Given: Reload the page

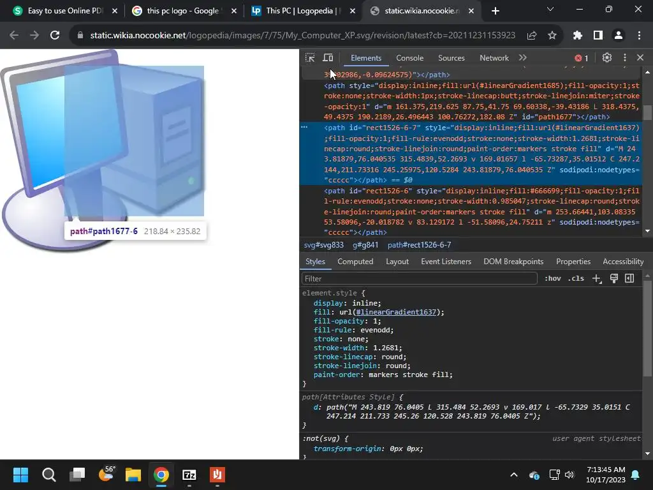Looking at the screenshot, I should [x=55, y=36].
